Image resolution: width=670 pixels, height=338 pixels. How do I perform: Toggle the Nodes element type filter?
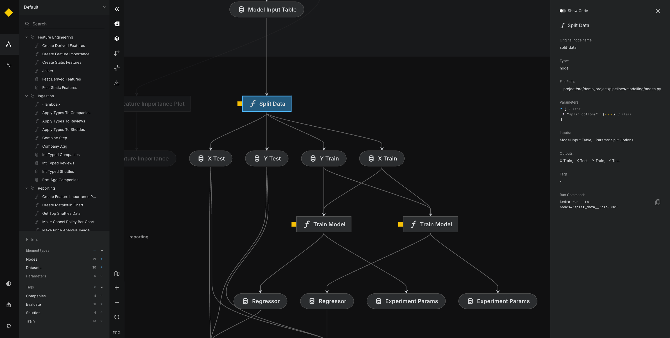coord(102,259)
